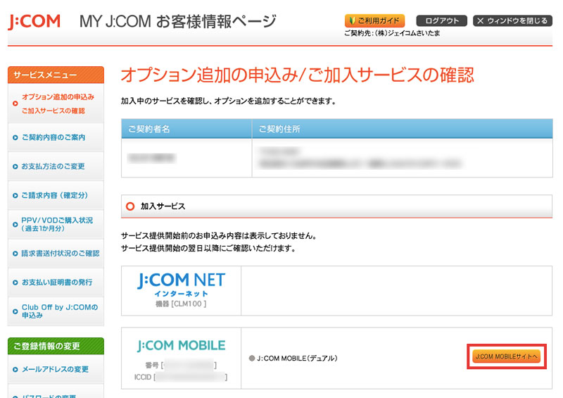
Task: Click bullet icon beside PPV/VODご購入状況
Action: 15,224
